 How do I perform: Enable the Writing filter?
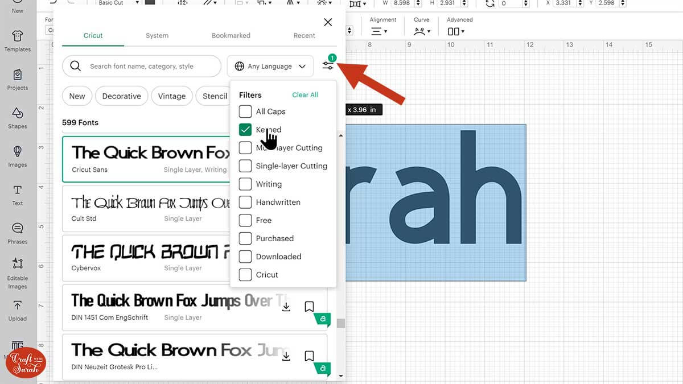coord(245,184)
